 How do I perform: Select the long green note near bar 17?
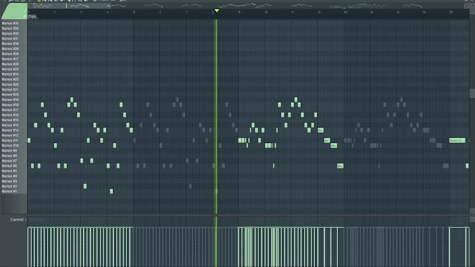click(x=457, y=140)
